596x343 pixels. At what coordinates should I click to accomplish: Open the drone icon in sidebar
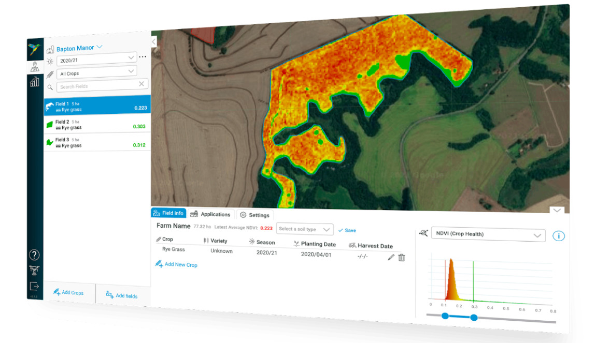click(34, 270)
